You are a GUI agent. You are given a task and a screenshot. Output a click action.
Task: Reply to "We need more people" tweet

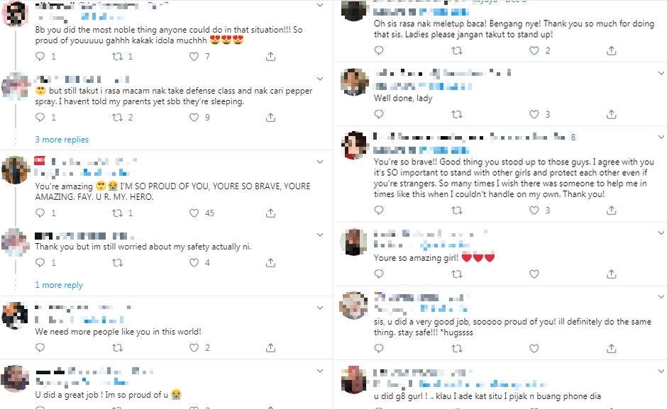[x=40, y=348]
